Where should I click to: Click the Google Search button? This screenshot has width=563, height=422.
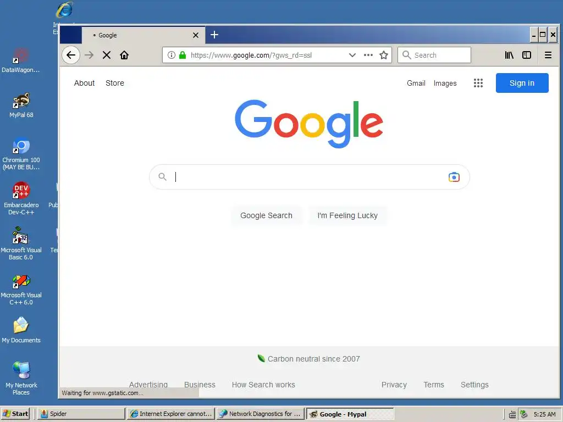pos(266,215)
